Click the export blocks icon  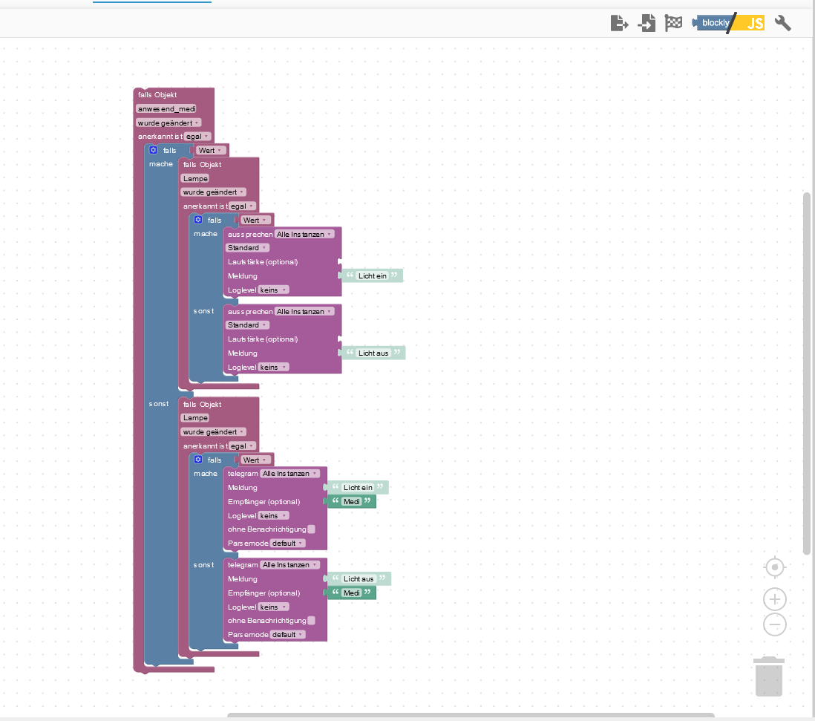619,23
